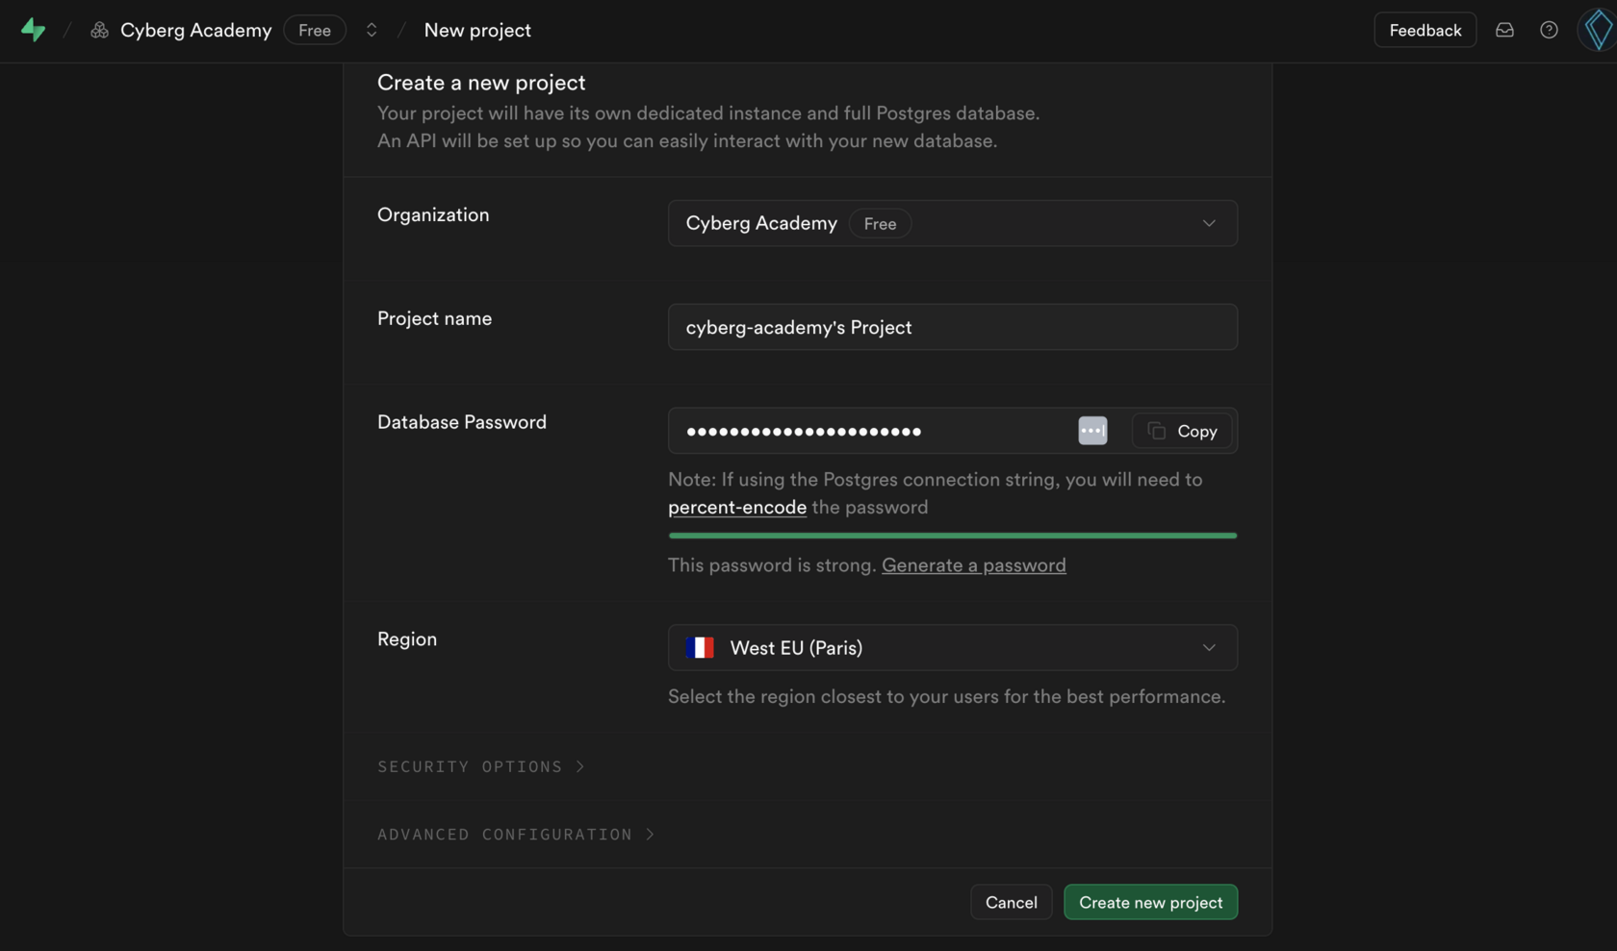This screenshot has height=951, width=1617.
Task: Open Cyberg Academy in the breadcrumb
Action: (196, 31)
